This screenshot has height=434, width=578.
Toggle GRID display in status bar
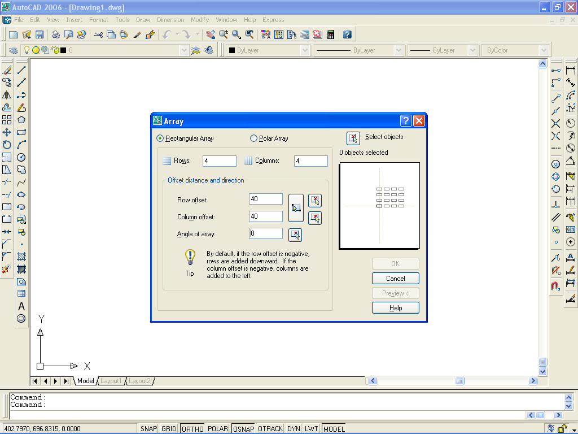coord(169,428)
